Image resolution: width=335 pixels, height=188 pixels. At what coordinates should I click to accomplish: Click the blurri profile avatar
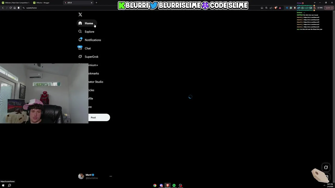81,176
